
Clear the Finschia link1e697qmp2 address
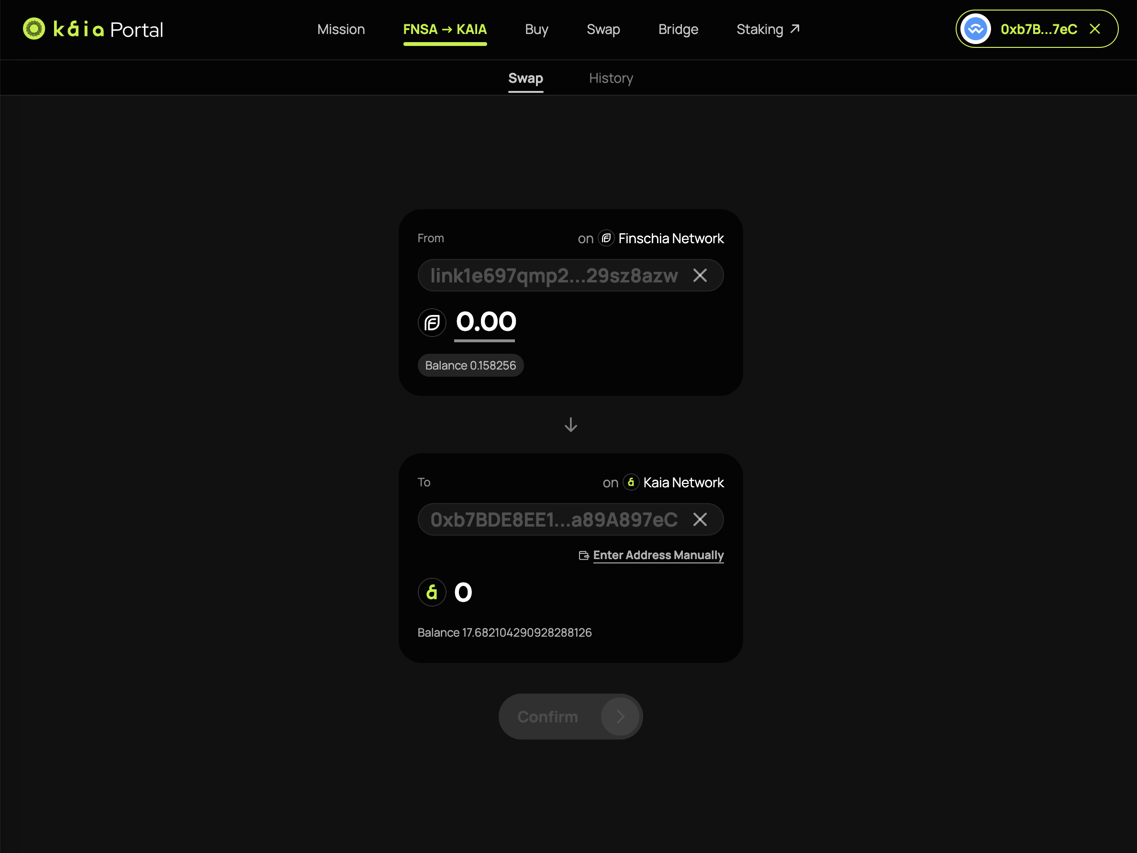700,276
